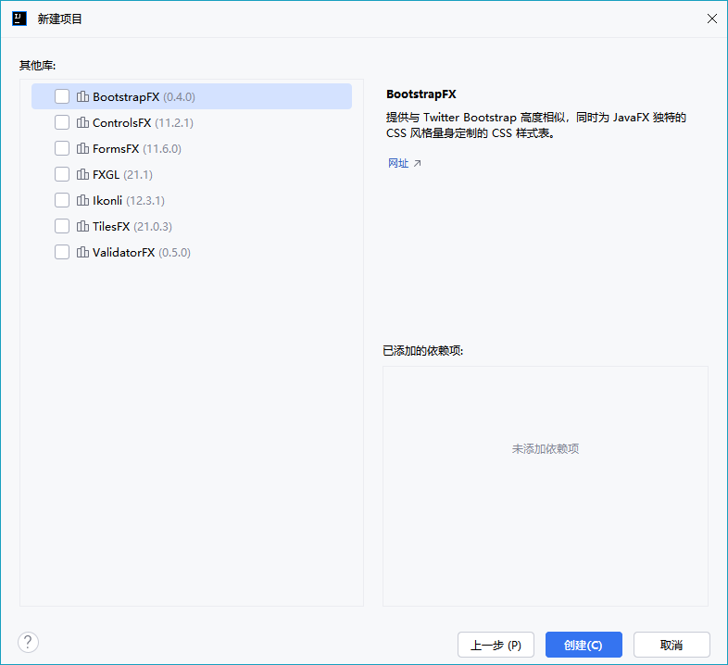
Task: Select the FormsFX (11.6.0) row text
Action: click(137, 148)
